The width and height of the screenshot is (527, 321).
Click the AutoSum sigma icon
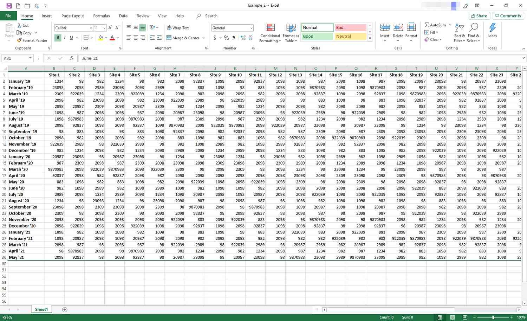tap(427, 25)
